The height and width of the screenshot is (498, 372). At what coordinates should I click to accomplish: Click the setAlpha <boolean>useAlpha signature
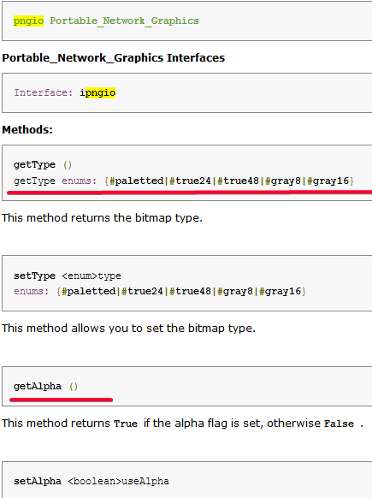coord(92,481)
